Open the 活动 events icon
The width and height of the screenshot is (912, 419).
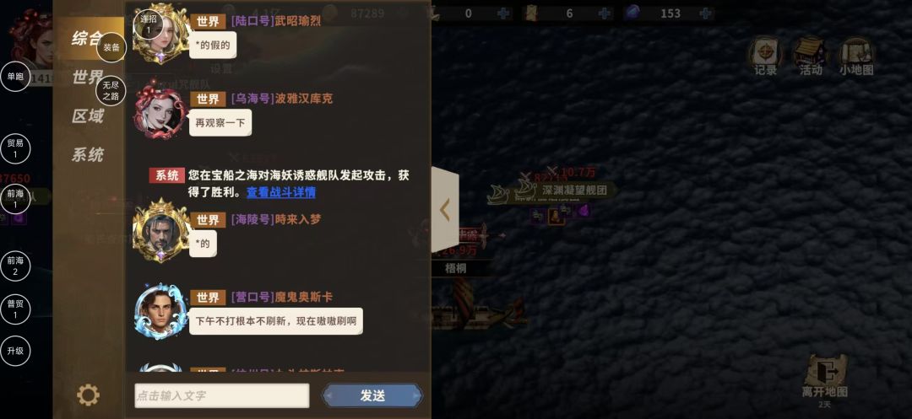click(810, 56)
